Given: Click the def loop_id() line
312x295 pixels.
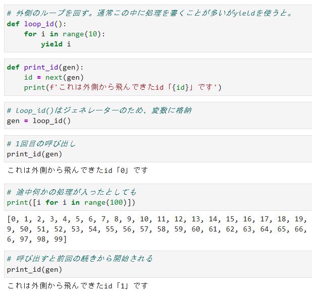Looking at the screenshot, I should [43, 24].
